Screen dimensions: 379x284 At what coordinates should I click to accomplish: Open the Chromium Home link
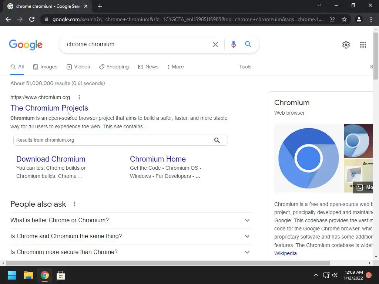pyautogui.click(x=158, y=159)
